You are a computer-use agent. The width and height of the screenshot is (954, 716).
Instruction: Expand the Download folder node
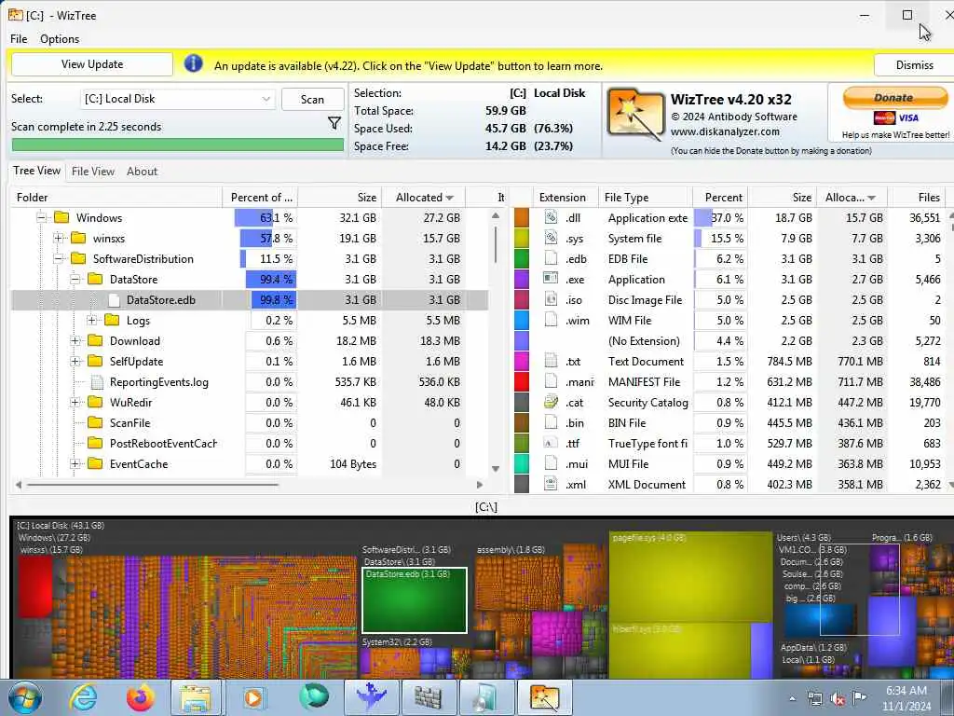75,341
